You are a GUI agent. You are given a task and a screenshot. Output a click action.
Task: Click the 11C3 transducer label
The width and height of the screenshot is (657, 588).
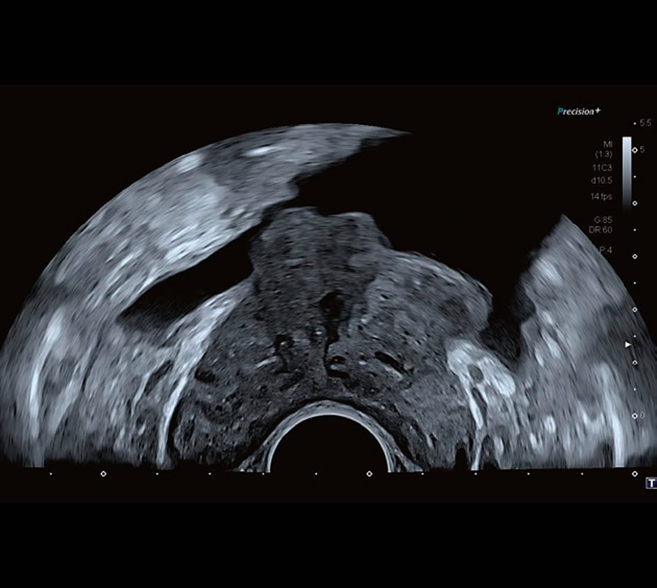(x=603, y=167)
